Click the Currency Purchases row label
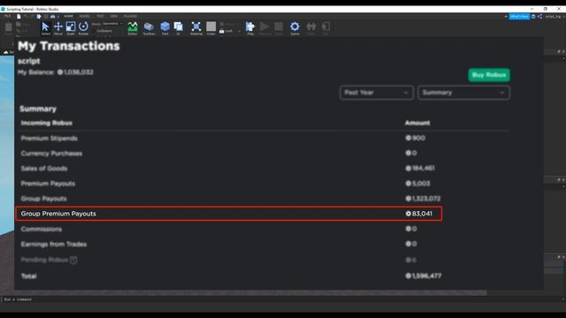Screen dimensions: 566x318 (x=51, y=154)
